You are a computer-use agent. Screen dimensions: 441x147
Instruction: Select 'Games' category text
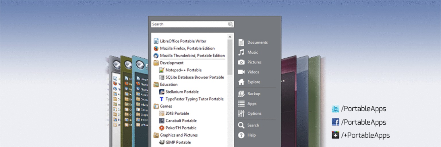coord(166,106)
